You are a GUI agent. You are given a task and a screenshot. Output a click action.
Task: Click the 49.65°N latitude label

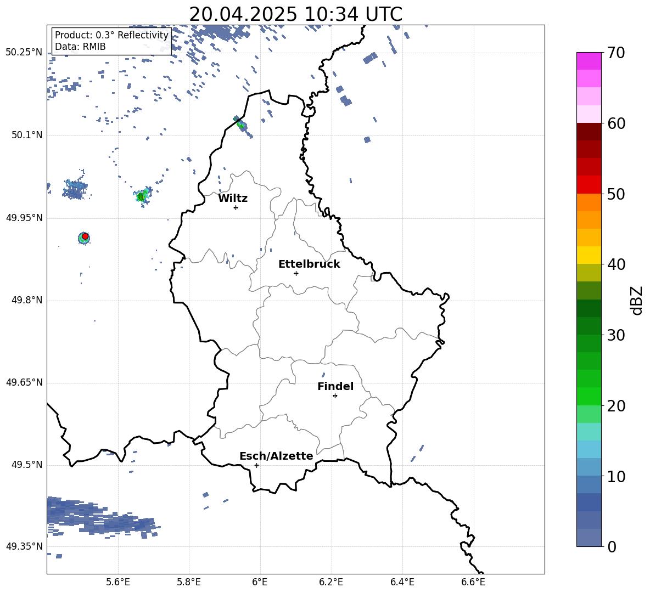(24, 382)
